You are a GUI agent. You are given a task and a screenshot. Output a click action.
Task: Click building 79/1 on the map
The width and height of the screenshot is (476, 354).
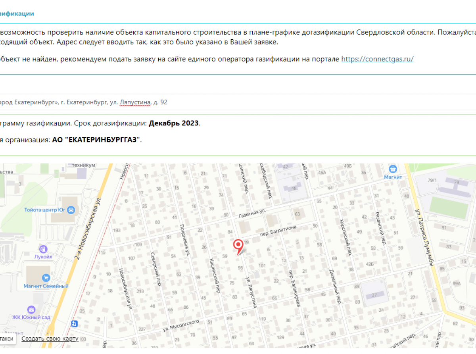[432, 179]
